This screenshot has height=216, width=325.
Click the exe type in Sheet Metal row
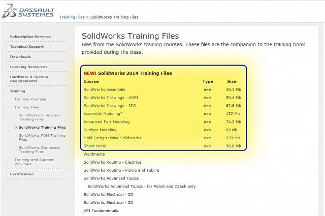point(207,146)
